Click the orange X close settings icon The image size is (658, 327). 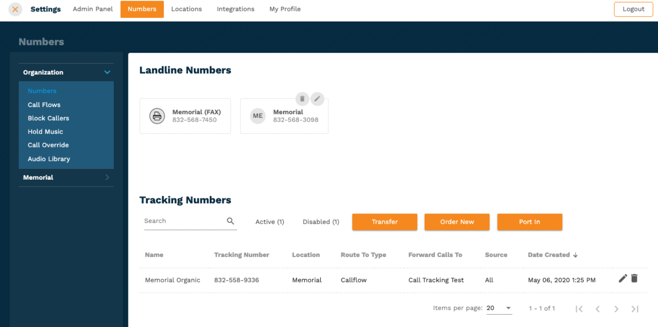[16, 9]
